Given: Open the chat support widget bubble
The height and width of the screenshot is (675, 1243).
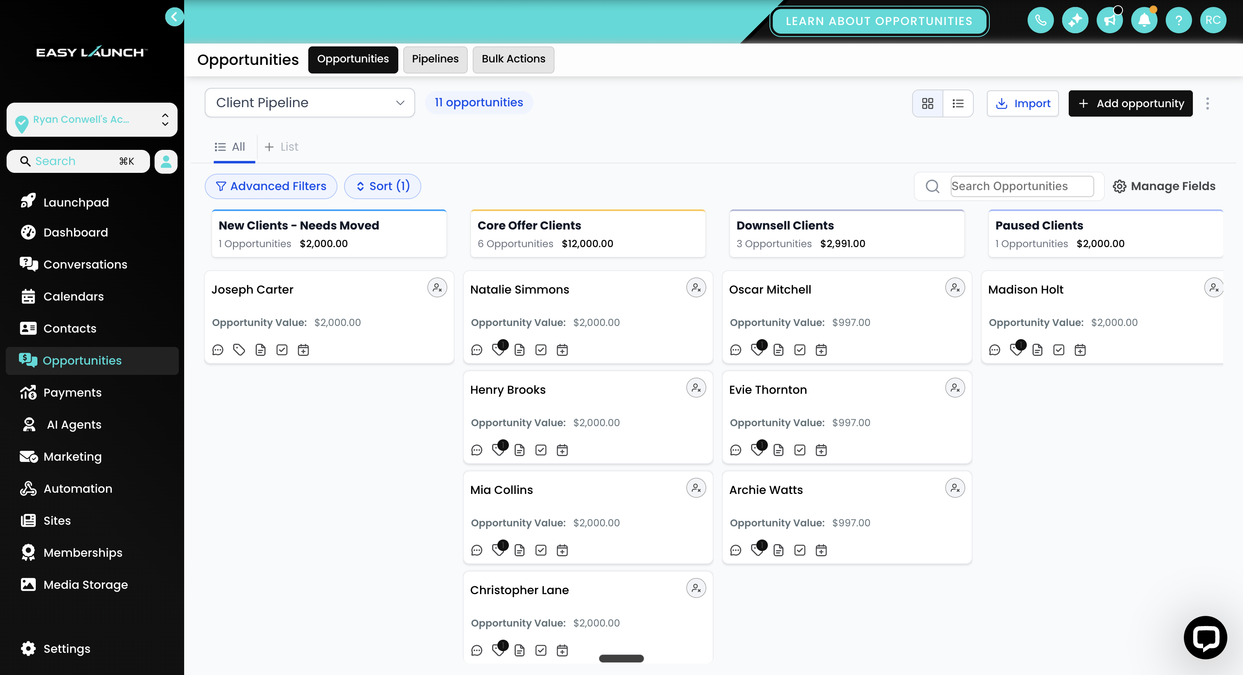Looking at the screenshot, I should 1205,637.
